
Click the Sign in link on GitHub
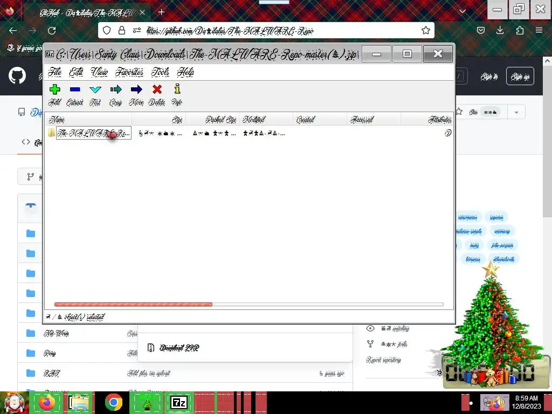pos(489,77)
